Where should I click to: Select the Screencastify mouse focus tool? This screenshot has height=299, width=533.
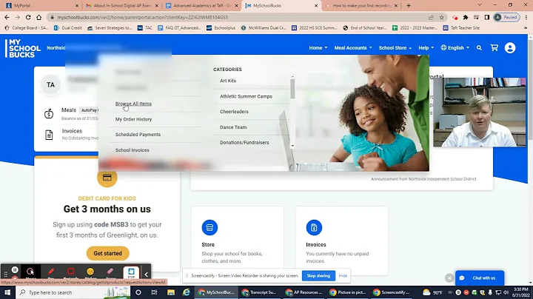coord(30,272)
